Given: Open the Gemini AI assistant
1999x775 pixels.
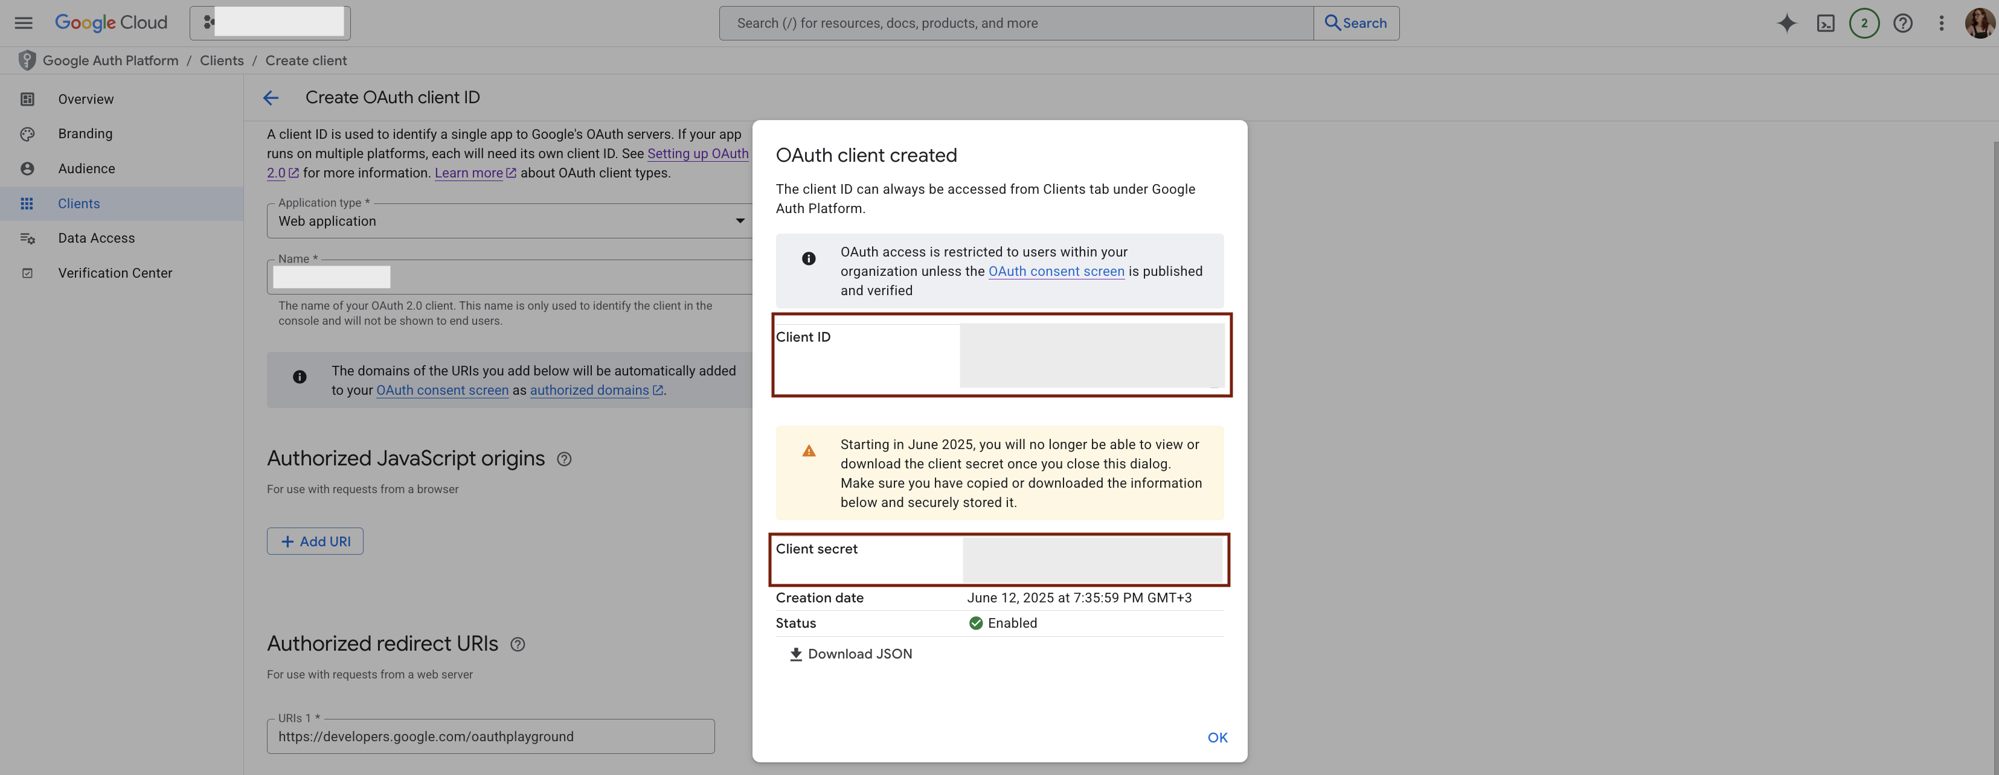Looking at the screenshot, I should (x=1786, y=22).
